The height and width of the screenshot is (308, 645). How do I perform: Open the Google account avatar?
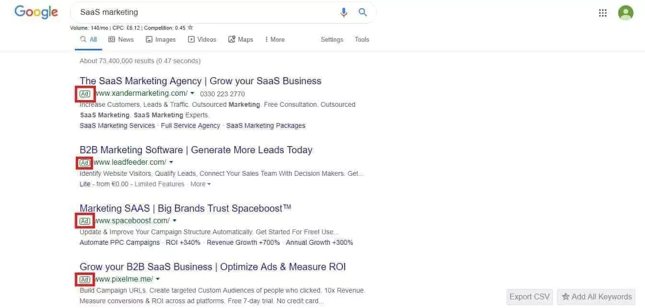point(625,13)
